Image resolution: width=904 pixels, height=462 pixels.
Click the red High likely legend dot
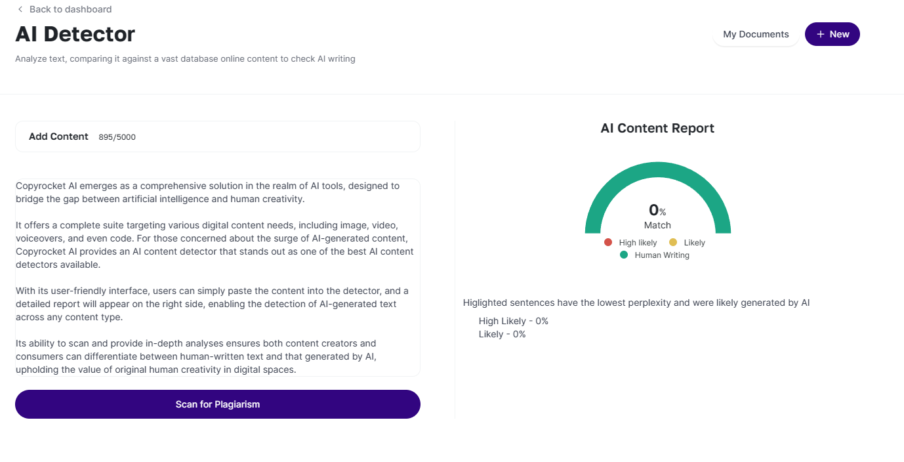[608, 242]
